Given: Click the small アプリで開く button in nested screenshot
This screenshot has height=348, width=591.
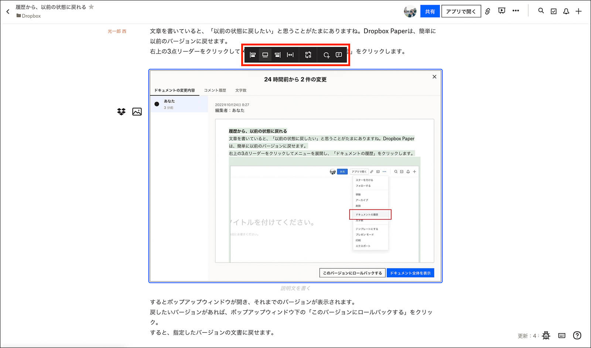Looking at the screenshot, I should tap(359, 171).
